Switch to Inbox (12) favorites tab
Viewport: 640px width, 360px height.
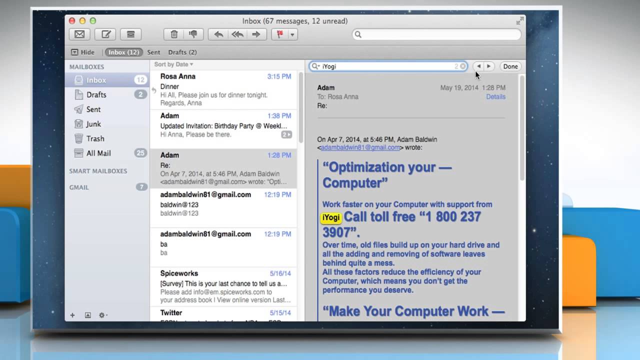(x=123, y=52)
